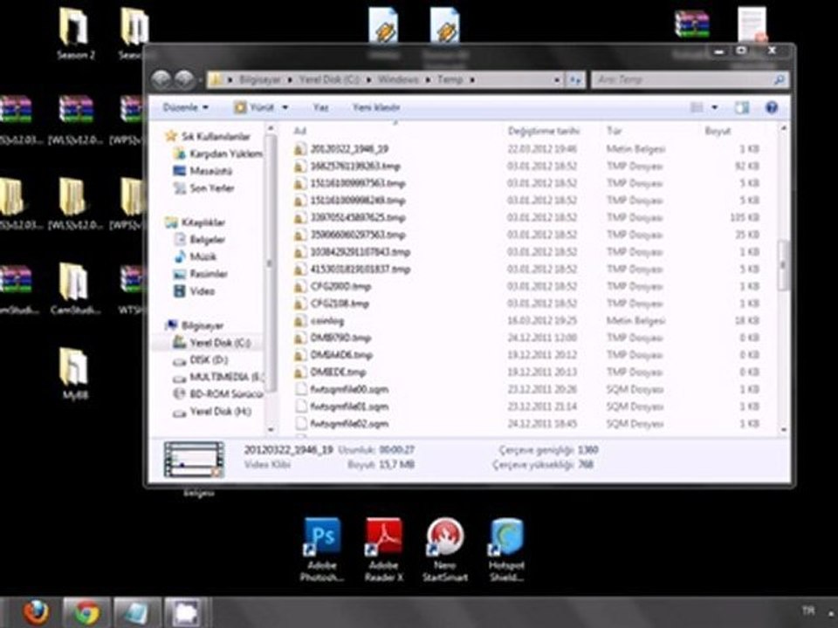The width and height of the screenshot is (838, 628).
Task: Open Son Yerler in the sidebar
Action: (203, 188)
